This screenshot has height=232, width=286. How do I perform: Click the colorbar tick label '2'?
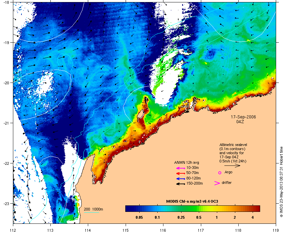coord(235,218)
